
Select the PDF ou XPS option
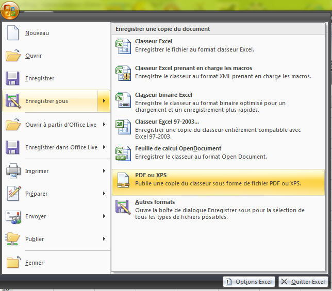218,182
